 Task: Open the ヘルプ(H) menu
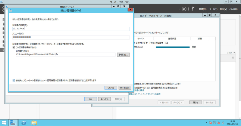[x=233, y=9]
